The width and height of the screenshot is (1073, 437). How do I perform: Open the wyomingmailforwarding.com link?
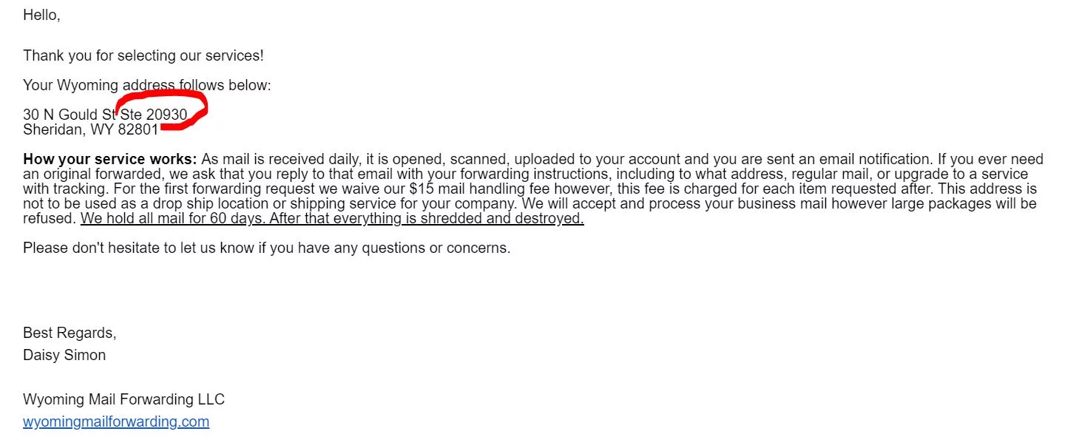click(116, 422)
